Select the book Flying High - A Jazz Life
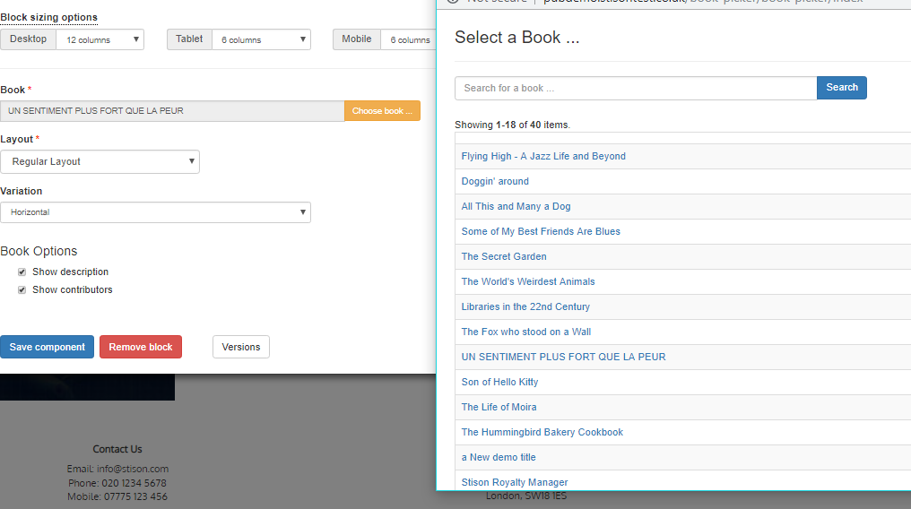Screen dimensions: 911x509 pyautogui.click(x=543, y=156)
